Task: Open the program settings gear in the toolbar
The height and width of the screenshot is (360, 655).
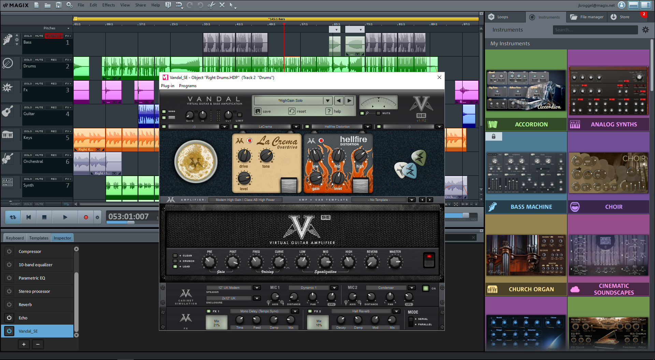Action: pos(69,5)
